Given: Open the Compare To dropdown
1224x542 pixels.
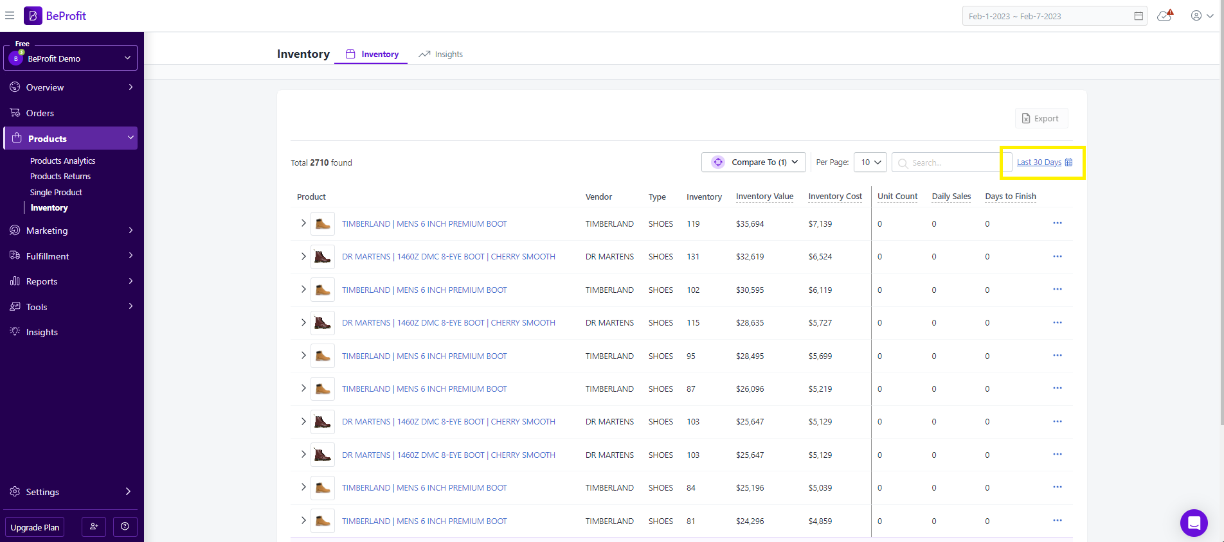Looking at the screenshot, I should click(x=753, y=162).
